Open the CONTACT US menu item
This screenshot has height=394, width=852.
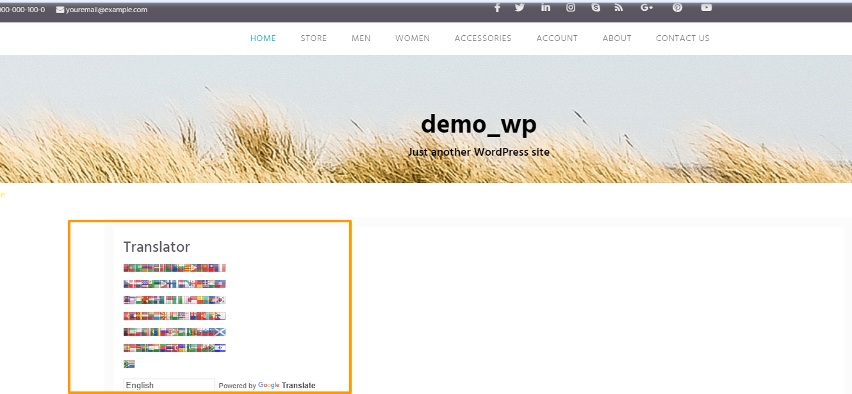tap(683, 38)
